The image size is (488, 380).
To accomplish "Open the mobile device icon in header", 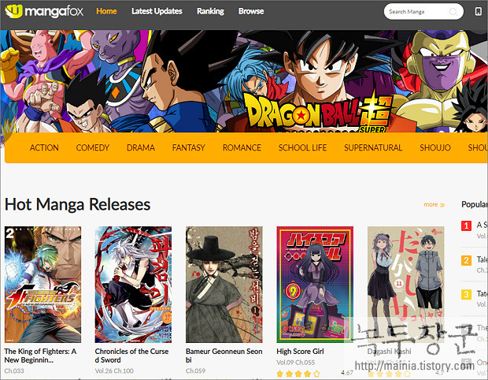I will coord(478,12).
